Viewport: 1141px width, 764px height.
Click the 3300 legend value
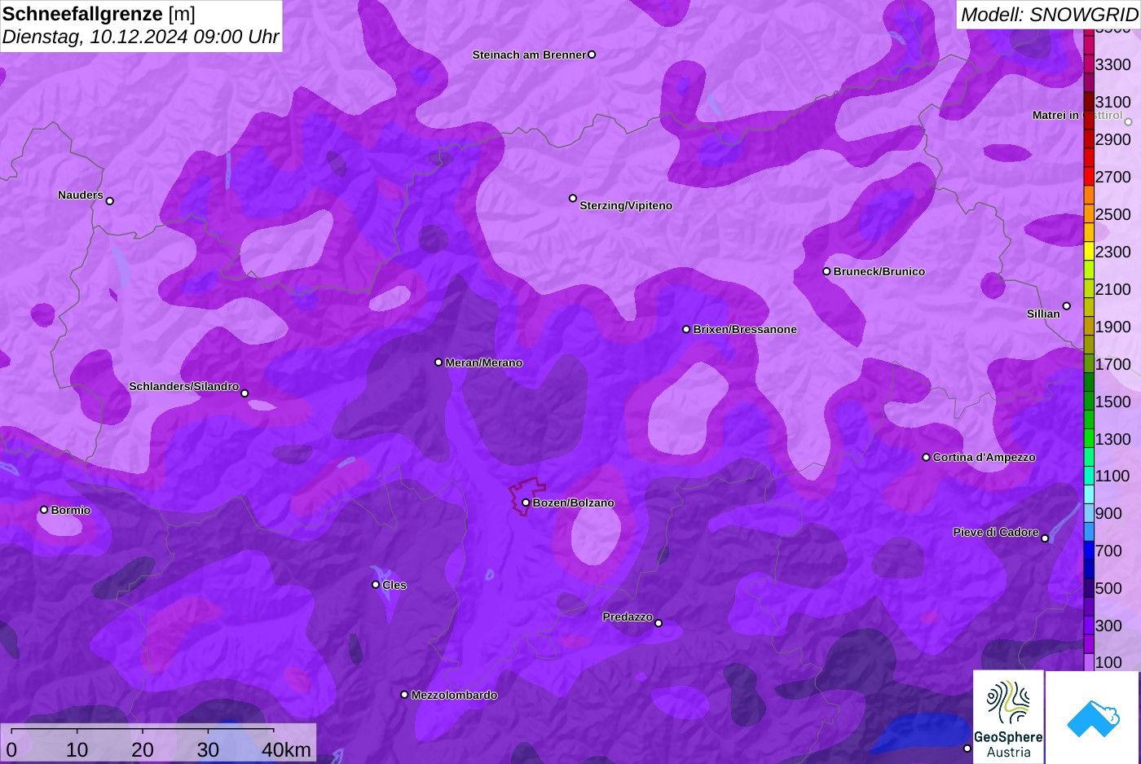click(1112, 65)
